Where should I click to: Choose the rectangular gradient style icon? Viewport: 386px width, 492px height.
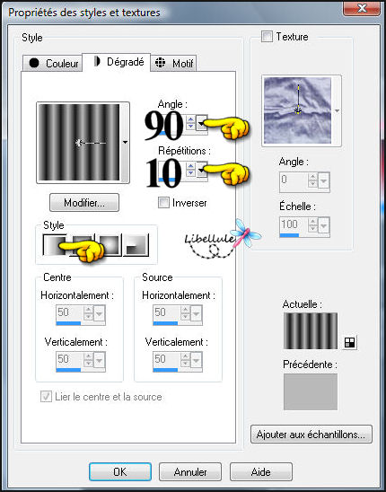[83, 245]
